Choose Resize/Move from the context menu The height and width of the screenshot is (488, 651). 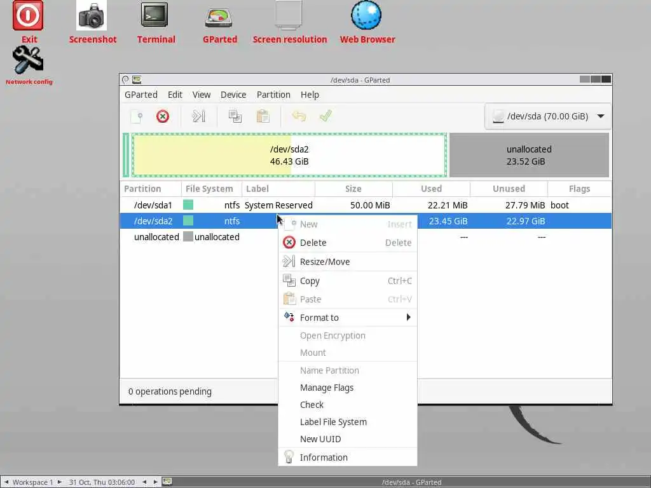coord(348,262)
